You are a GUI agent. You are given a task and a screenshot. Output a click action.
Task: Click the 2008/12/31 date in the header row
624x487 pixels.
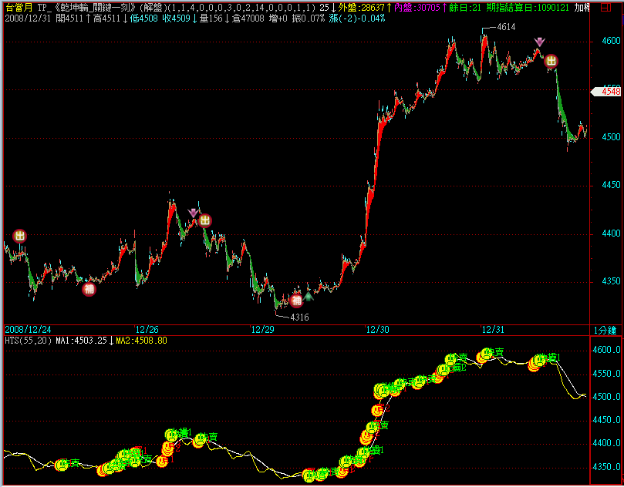29,18
